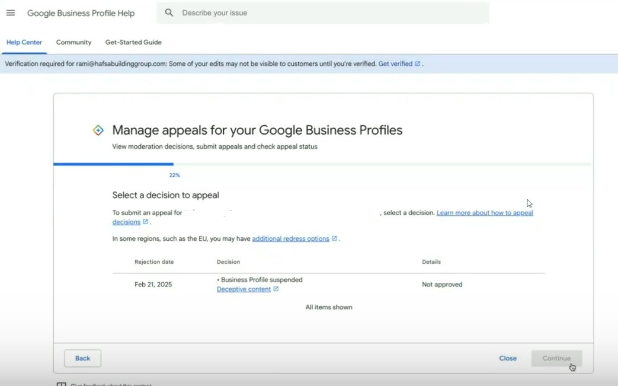Open the Deceptive content policy link

[244, 289]
